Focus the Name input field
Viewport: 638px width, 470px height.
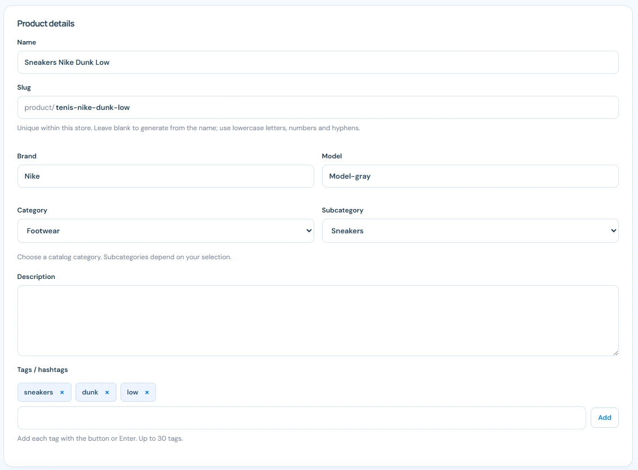tap(318, 63)
